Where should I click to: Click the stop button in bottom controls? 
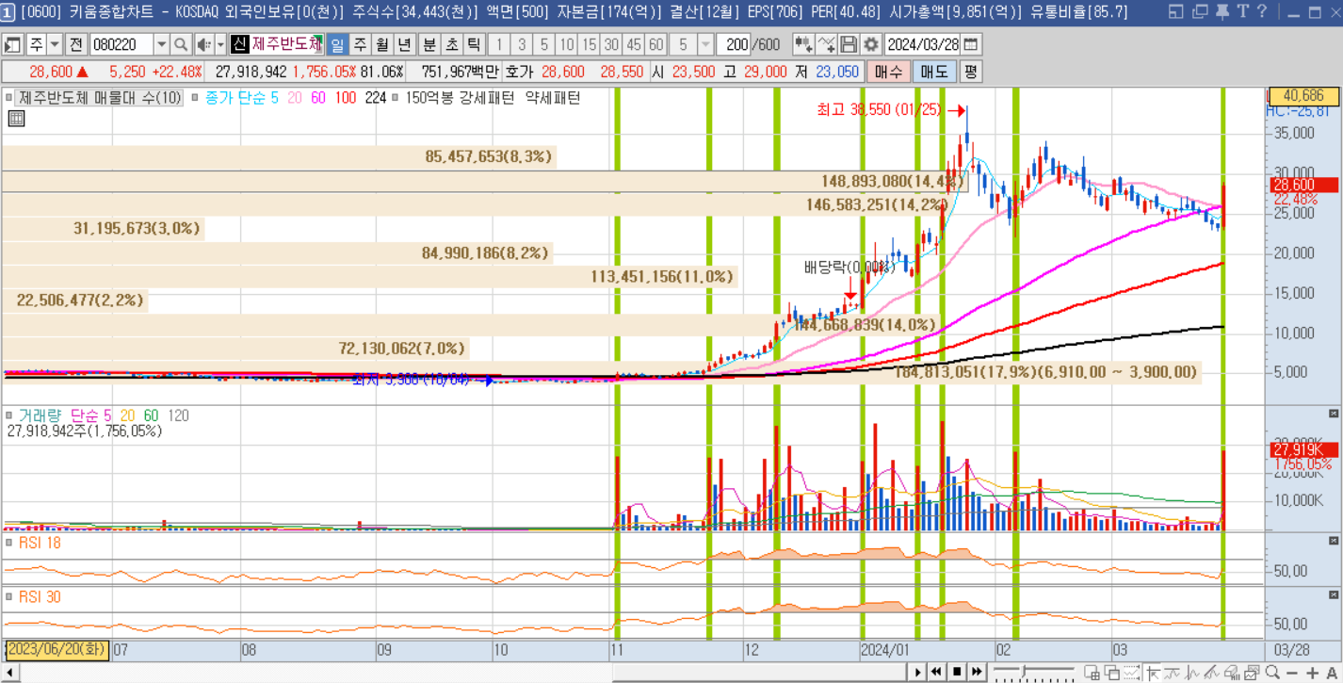[957, 672]
